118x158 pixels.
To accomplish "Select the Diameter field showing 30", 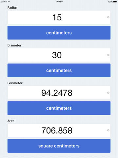I will (x=59, y=55).
